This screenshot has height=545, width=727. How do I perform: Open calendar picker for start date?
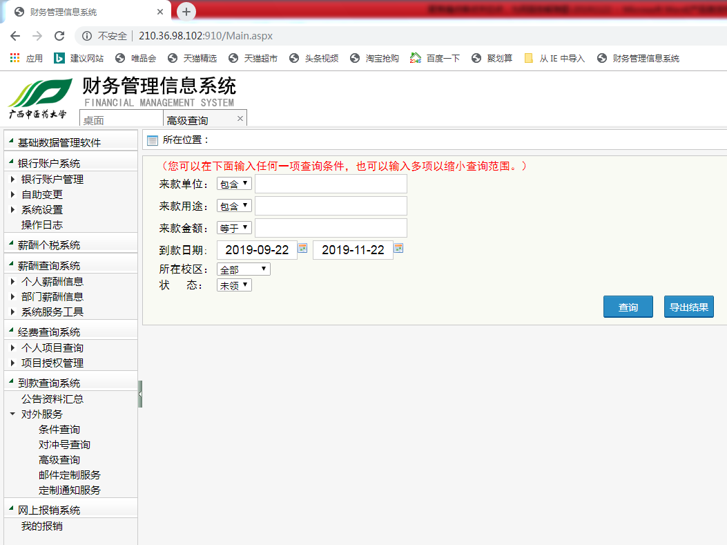(x=302, y=248)
